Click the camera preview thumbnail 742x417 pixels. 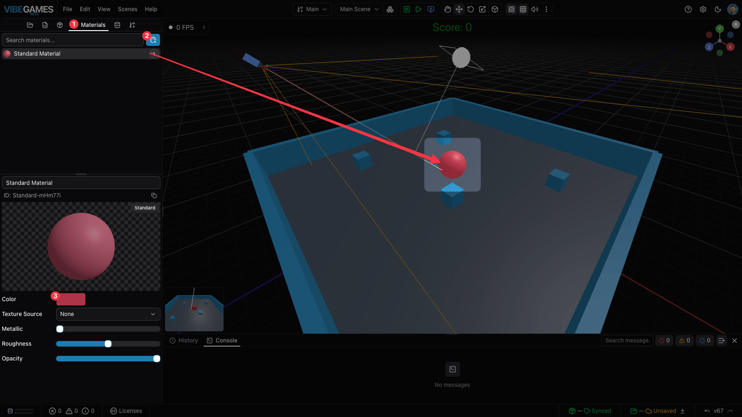[194, 310]
